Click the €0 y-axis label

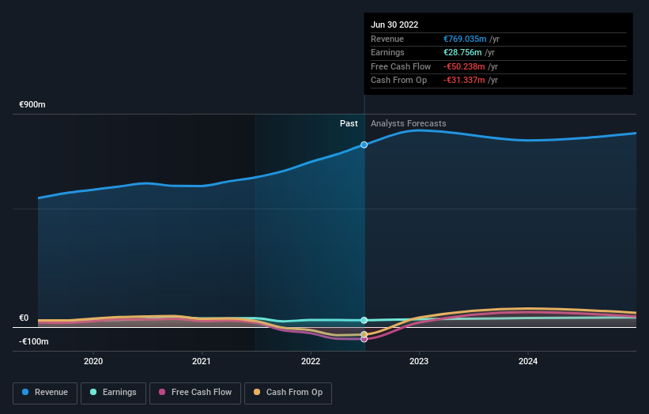coord(24,318)
